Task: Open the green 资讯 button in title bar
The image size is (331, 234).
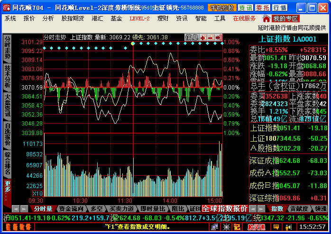Action: point(246,8)
